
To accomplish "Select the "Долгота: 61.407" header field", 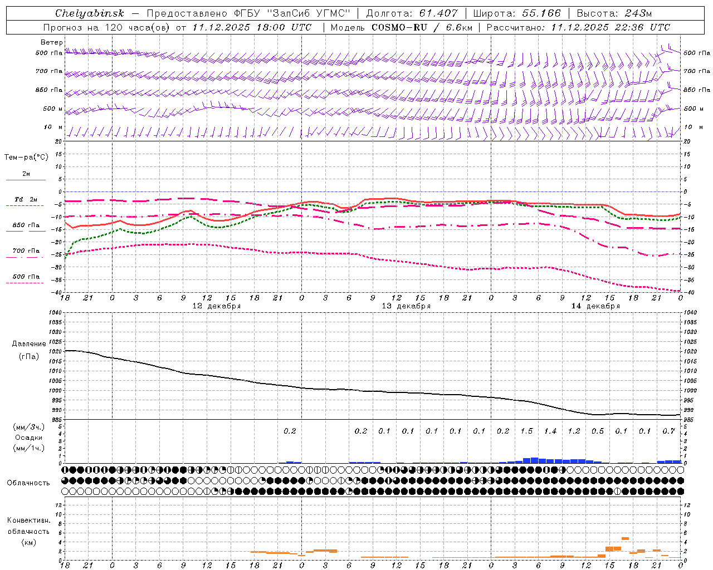I will (412, 13).
